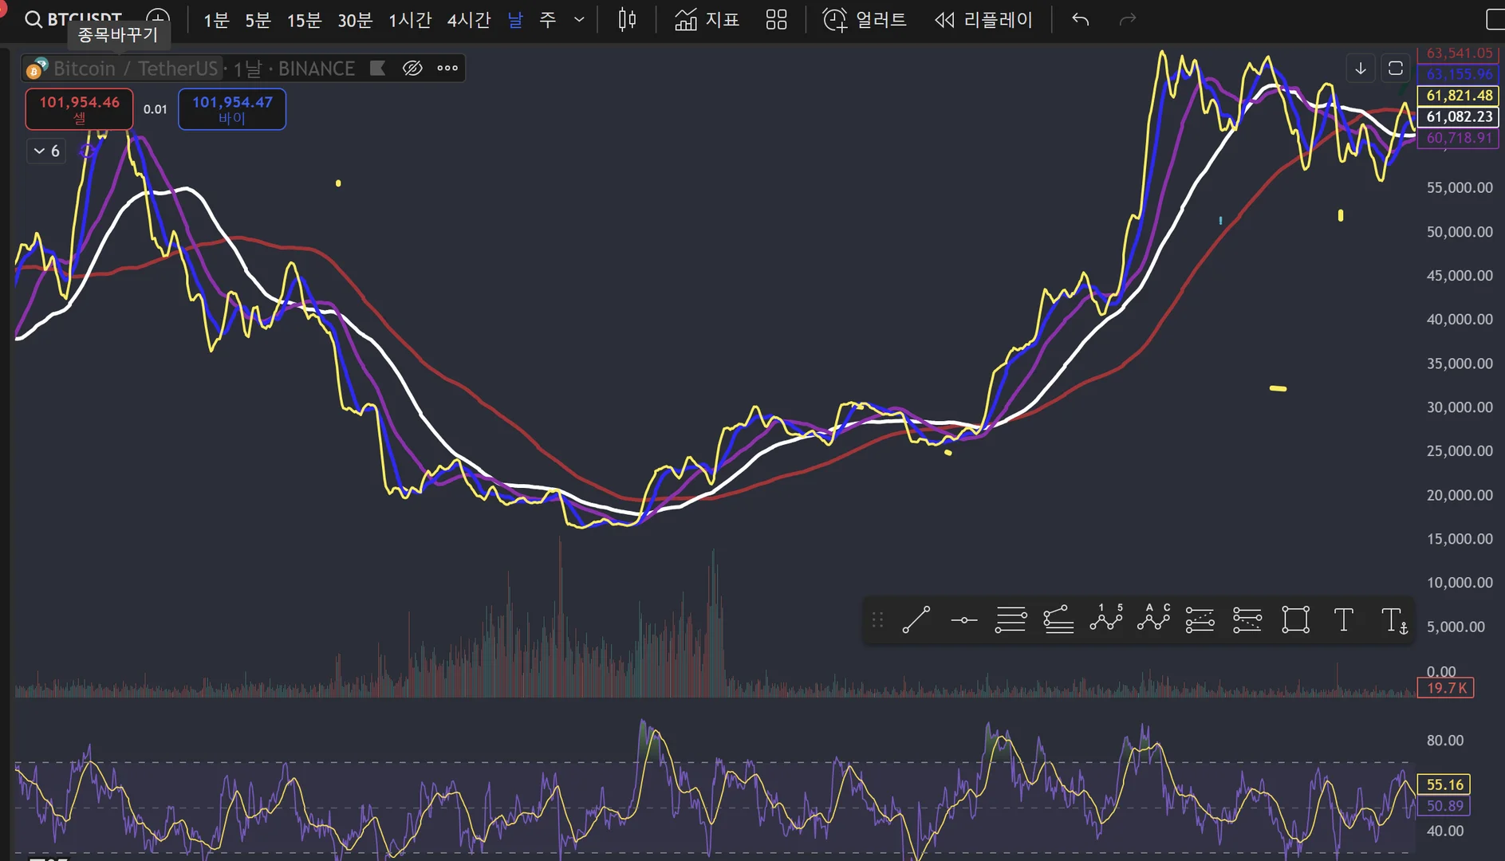This screenshot has width=1505, height=861.
Task: Select the rectangle shape tool
Action: pyautogui.click(x=1295, y=619)
